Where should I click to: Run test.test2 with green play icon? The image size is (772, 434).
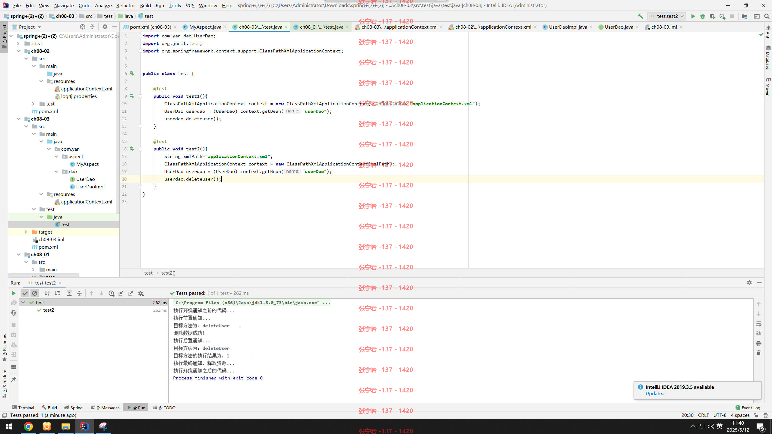693,16
